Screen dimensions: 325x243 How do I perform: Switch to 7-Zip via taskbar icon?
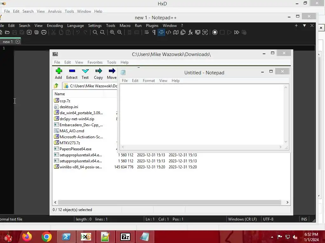[125, 237]
